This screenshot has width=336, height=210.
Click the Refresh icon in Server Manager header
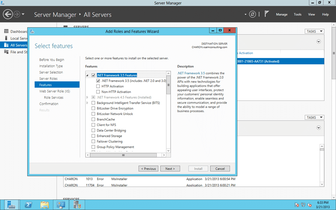[x=252, y=14]
